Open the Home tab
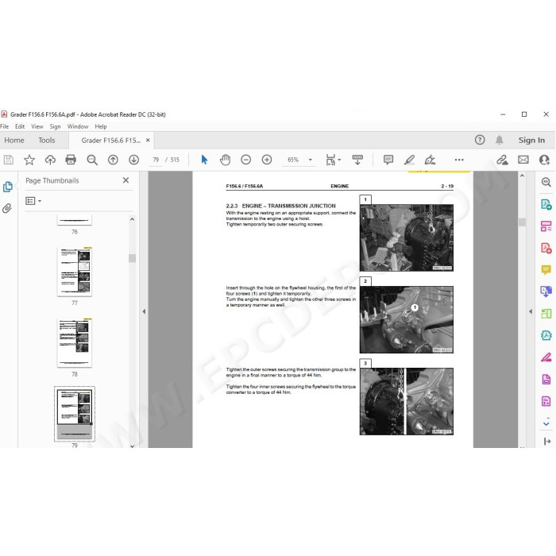 [14, 141]
